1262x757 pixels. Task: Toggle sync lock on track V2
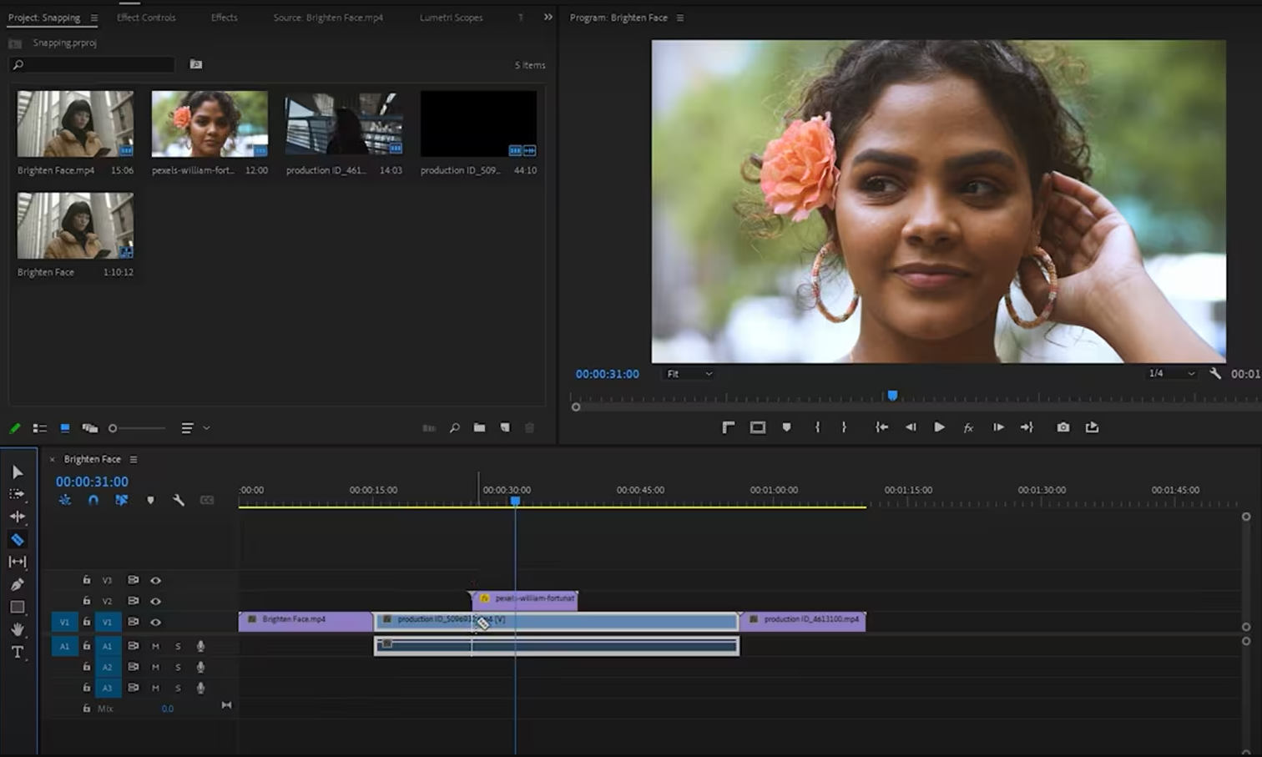click(x=133, y=601)
